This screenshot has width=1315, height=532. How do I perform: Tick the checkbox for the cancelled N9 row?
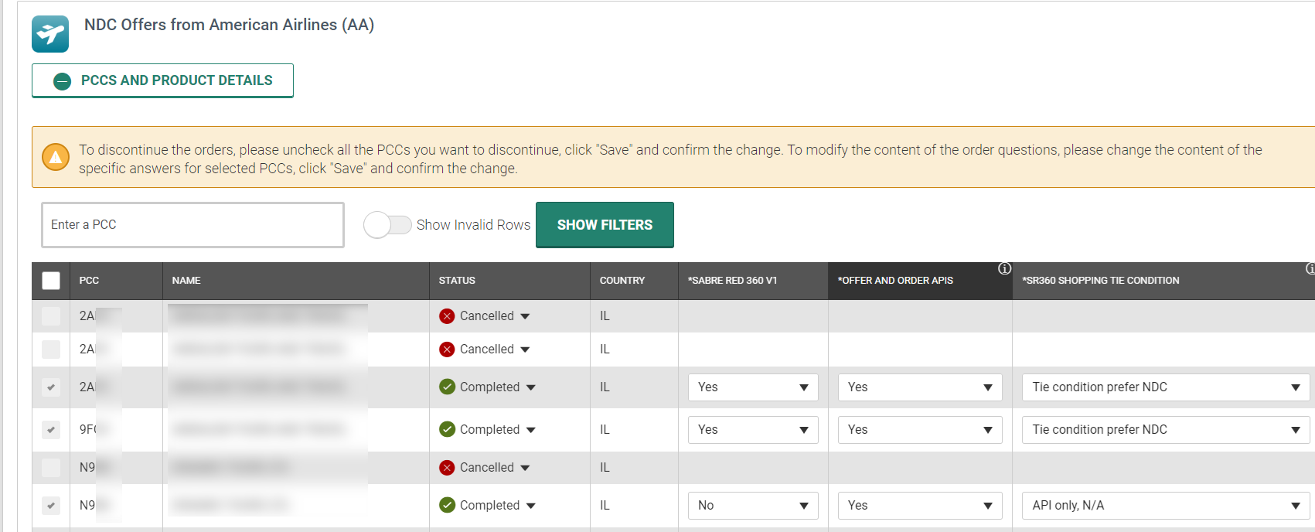[x=51, y=468]
